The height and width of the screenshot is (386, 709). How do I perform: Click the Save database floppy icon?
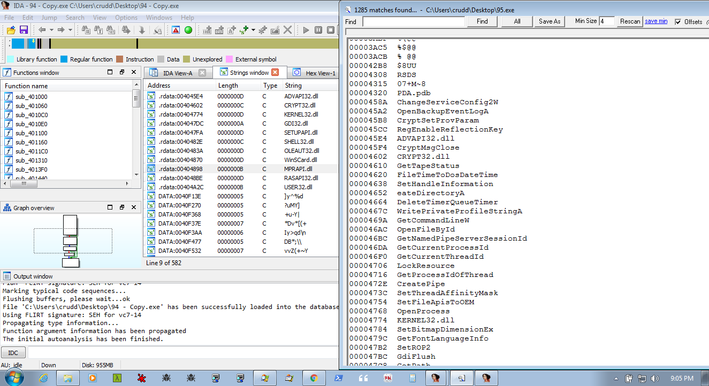point(24,30)
